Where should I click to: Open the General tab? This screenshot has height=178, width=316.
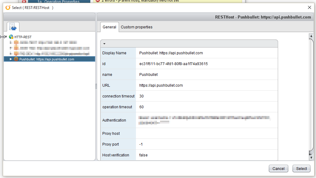point(109,27)
